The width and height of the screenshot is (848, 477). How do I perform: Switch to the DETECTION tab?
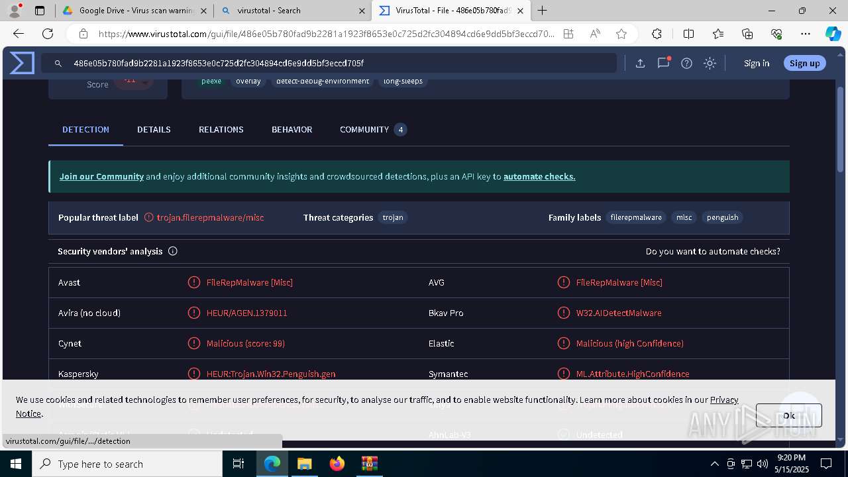85,129
